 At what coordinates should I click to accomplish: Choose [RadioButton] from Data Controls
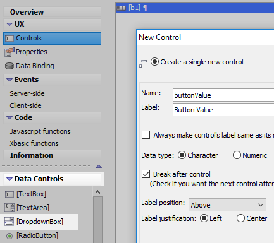coord(37,235)
